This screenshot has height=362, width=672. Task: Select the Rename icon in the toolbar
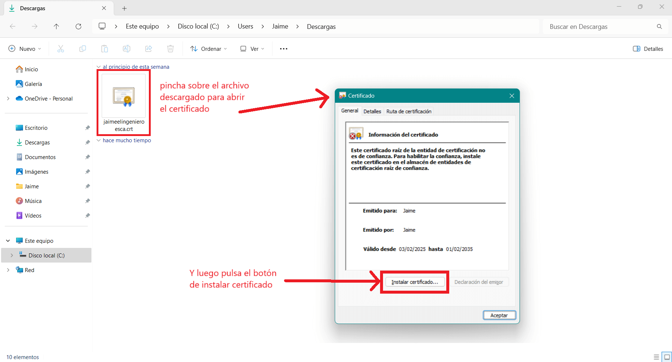click(x=127, y=48)
